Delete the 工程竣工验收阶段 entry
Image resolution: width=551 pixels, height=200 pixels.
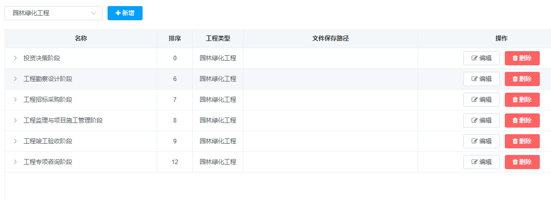pyautogui.click(x=522, y=141)
